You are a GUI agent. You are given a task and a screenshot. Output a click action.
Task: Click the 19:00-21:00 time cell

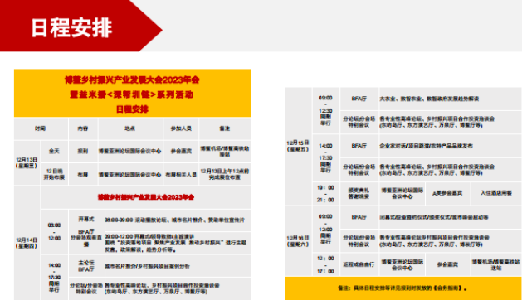pos(325,194)
